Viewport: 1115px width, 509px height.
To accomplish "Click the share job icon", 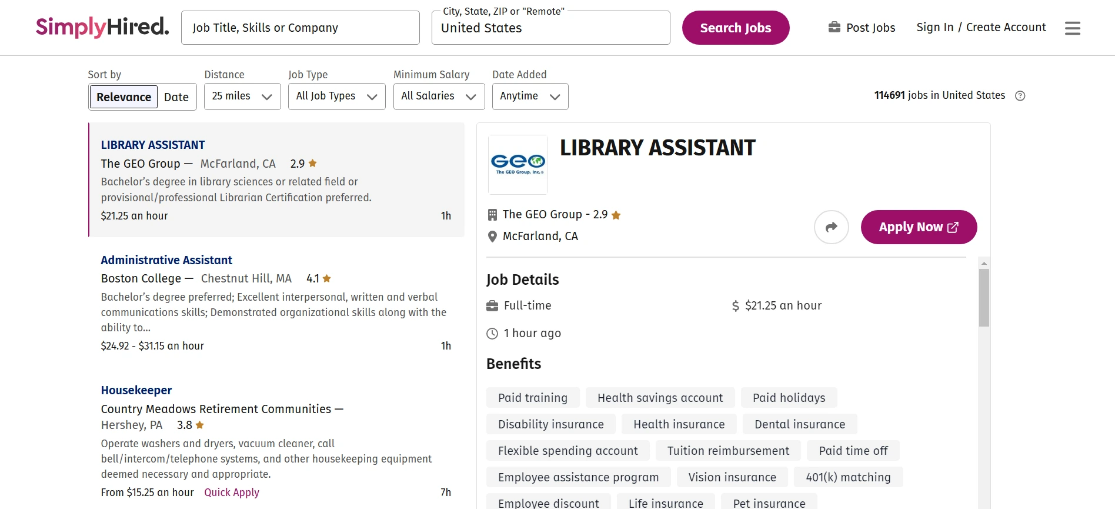I will [831, 227].
